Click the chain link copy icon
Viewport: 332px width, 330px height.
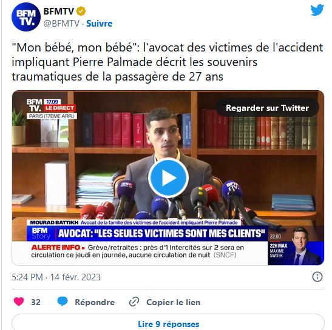point(134,302)
